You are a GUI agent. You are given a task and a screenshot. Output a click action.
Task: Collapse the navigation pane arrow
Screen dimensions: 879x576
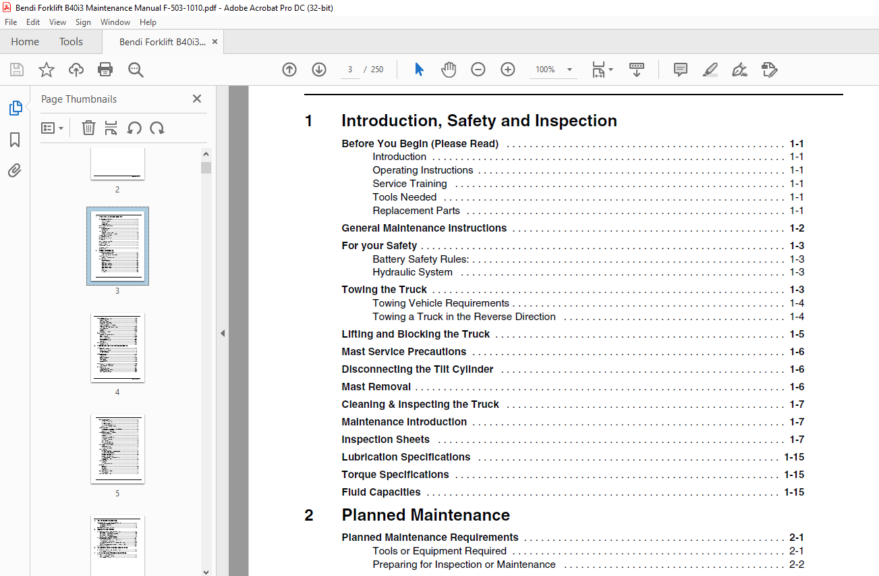[x=223, y=333]
